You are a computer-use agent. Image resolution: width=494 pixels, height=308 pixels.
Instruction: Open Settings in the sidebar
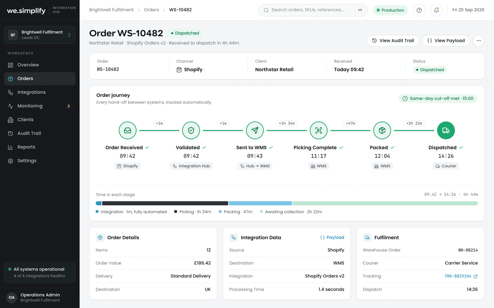[x=40, y=161]
